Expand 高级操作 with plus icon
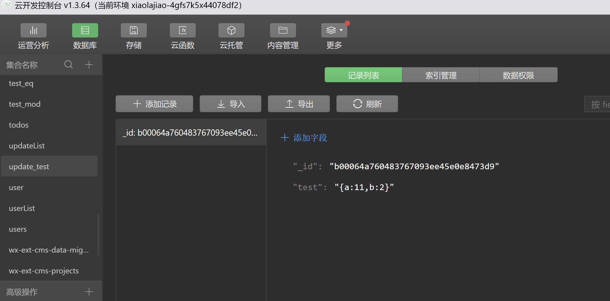This screenshot has width=610, height=301. 89,292
